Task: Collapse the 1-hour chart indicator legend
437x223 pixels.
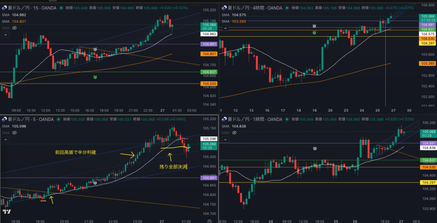Action: [x=224, y=140]
